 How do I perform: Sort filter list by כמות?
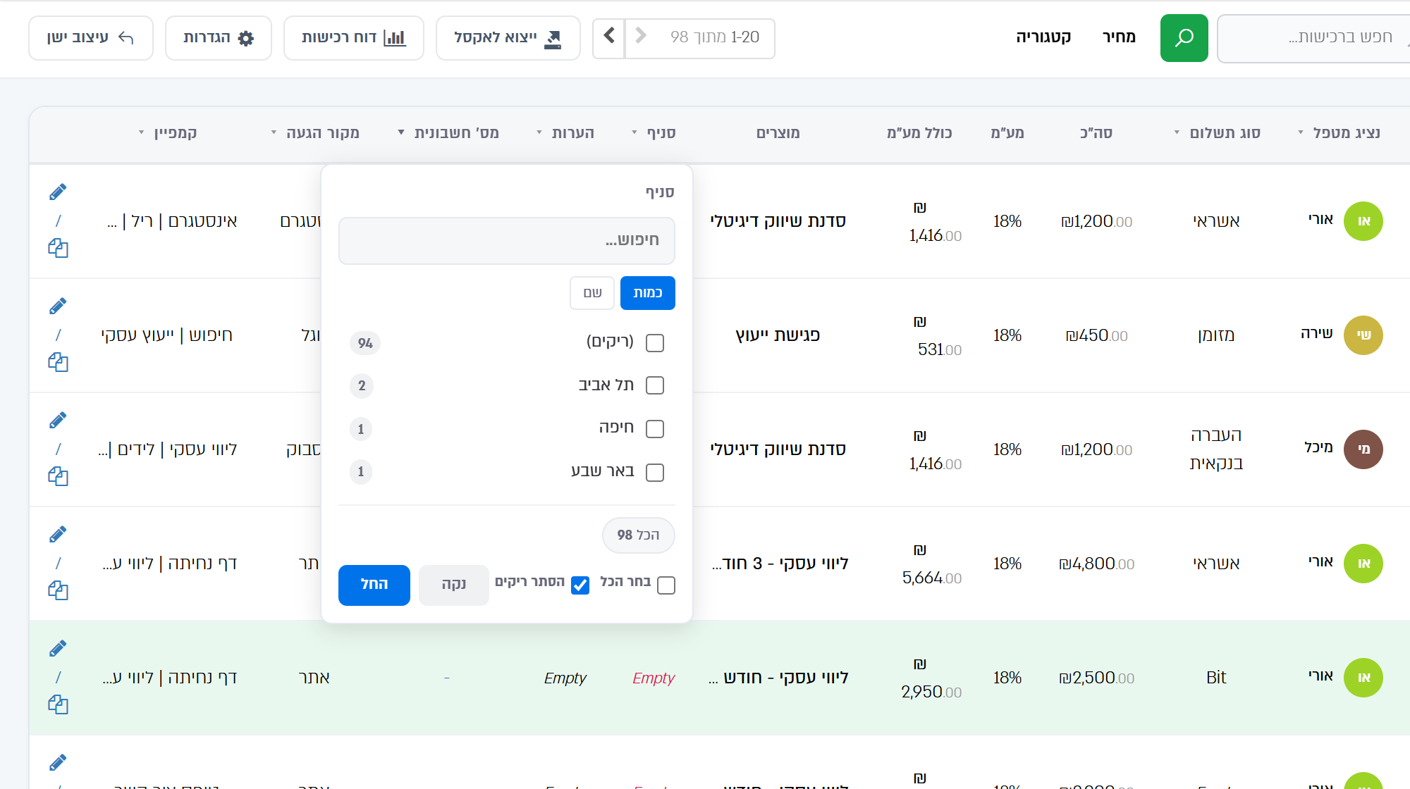(647, 293)
